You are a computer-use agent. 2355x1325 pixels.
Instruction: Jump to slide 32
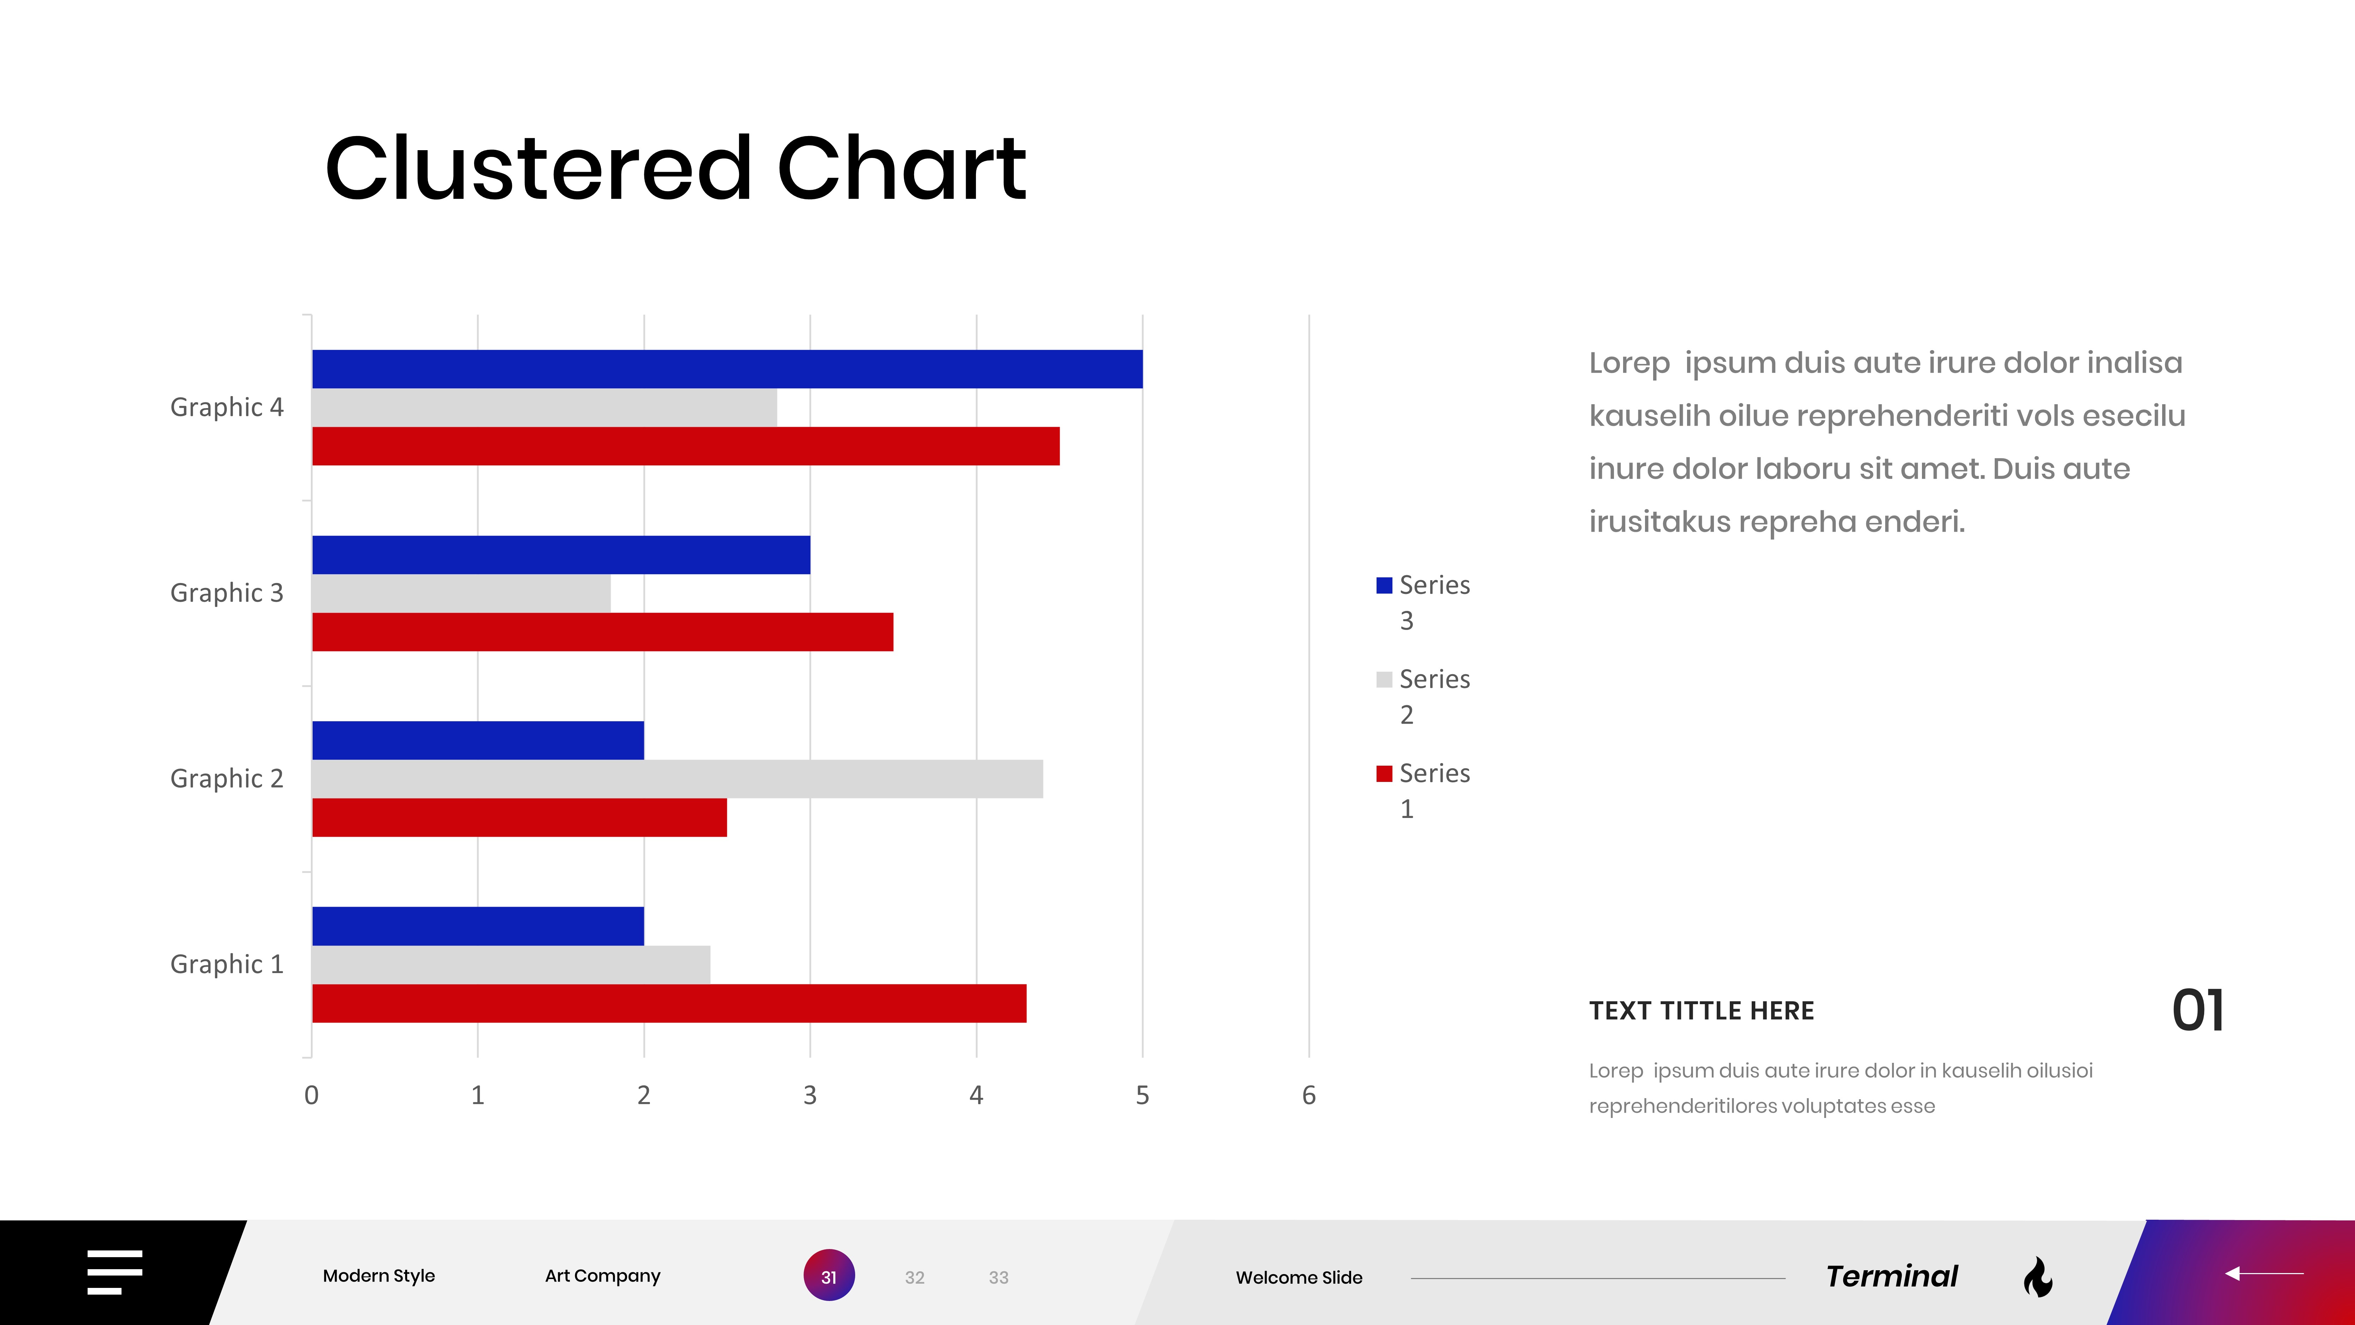(914, 1277)
